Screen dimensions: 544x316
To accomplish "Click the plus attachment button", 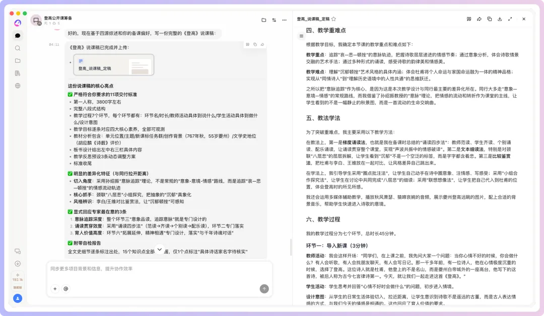I will pos(55,289).
